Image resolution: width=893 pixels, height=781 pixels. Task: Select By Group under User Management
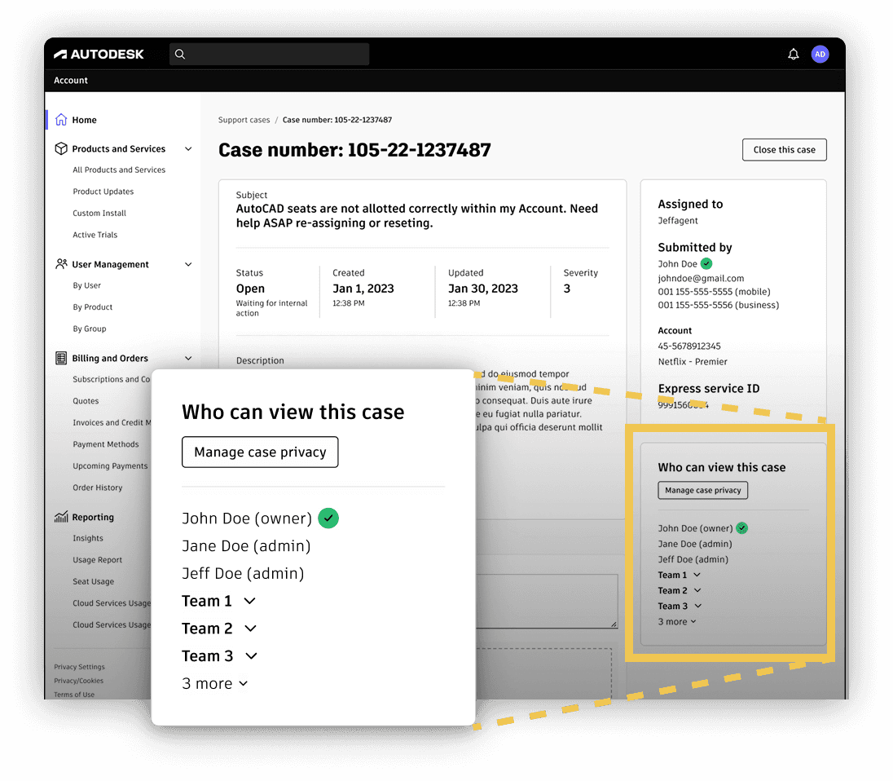[x=90, y=329]
